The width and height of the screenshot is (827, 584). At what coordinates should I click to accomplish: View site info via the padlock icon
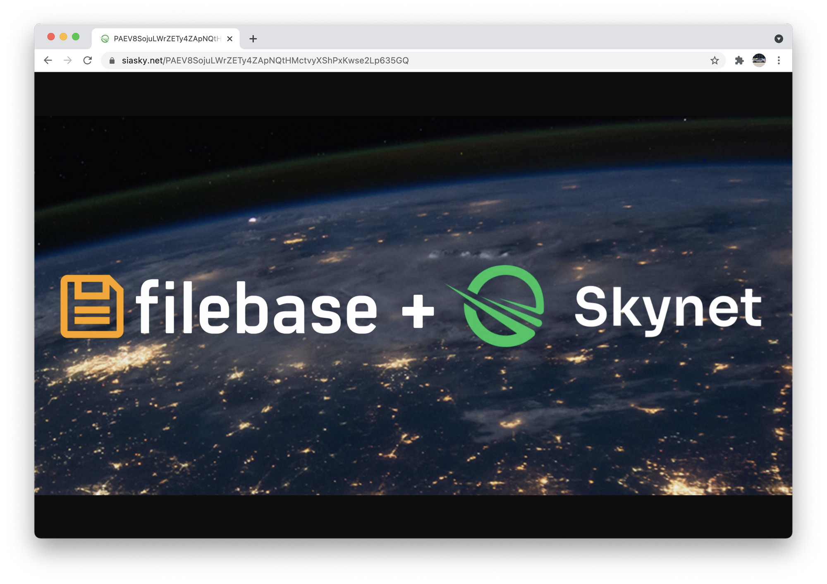(112, 61)
